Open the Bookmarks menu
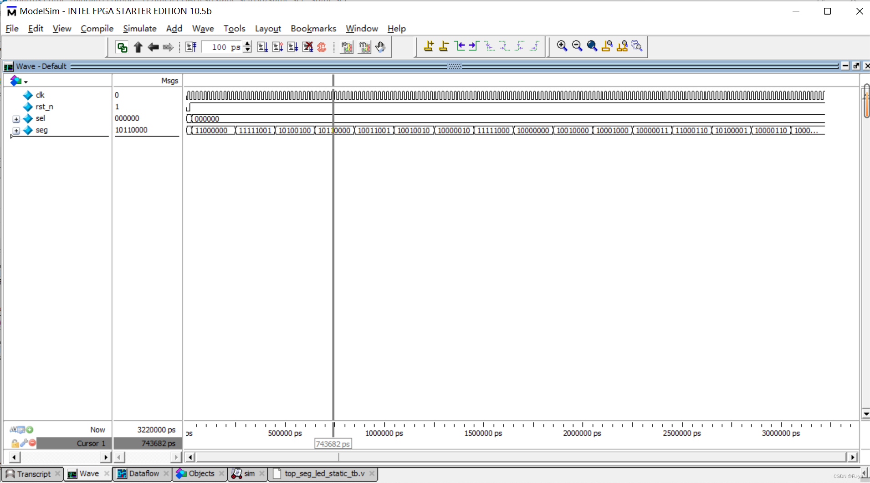This screenshot has height=483, width=870. pos(313,28)
